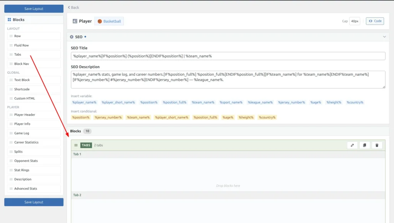Select the Text Block item

point(34,80)
